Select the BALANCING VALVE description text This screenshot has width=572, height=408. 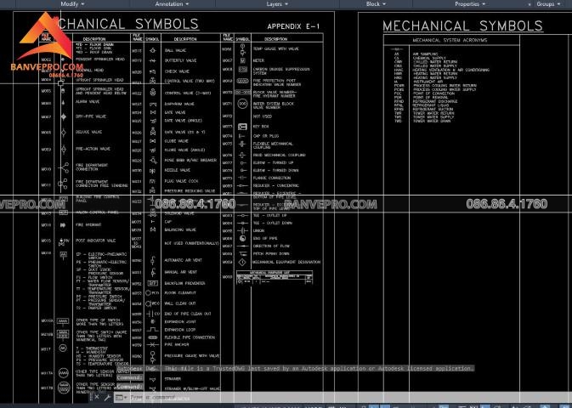[x=180, y=229]
